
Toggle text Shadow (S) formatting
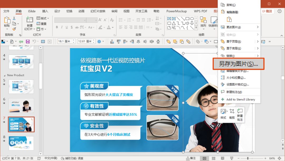pos(72,27)
